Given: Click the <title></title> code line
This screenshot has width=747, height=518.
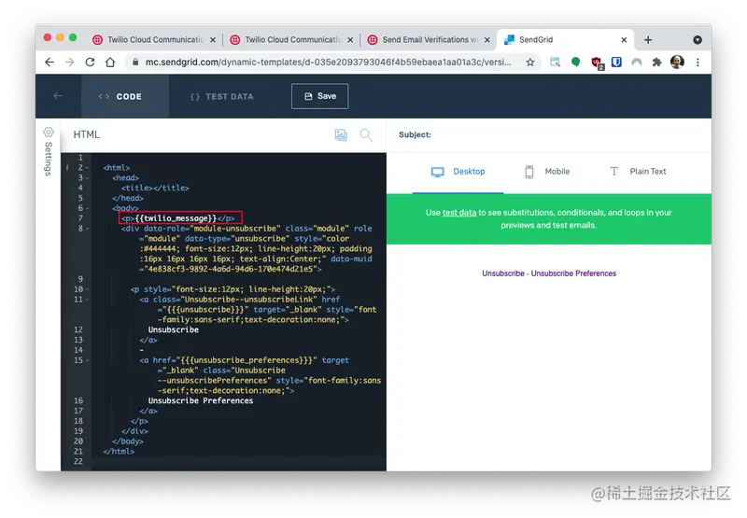Looking at the screenshot, I should 155,188.
